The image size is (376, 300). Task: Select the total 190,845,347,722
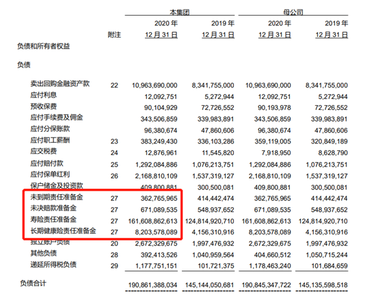267,285
